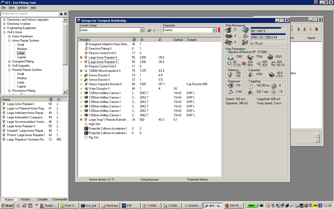Sort modules by the capacitor column icon

(160, 39)
